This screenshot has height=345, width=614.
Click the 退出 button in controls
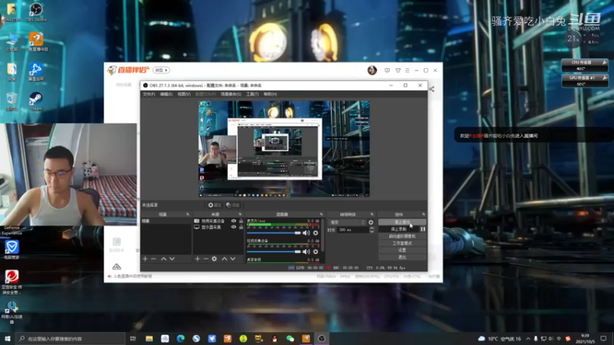coord(402,258)
